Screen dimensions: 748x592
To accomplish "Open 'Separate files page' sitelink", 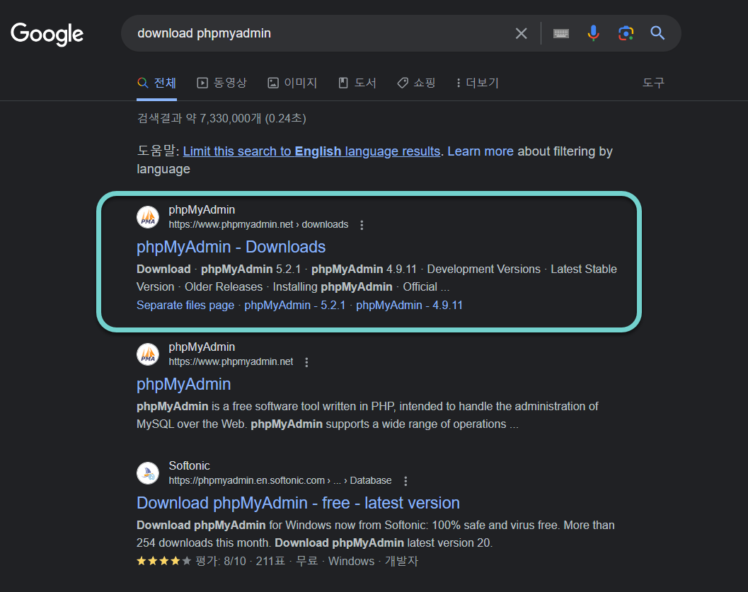I will pos(185,305).
